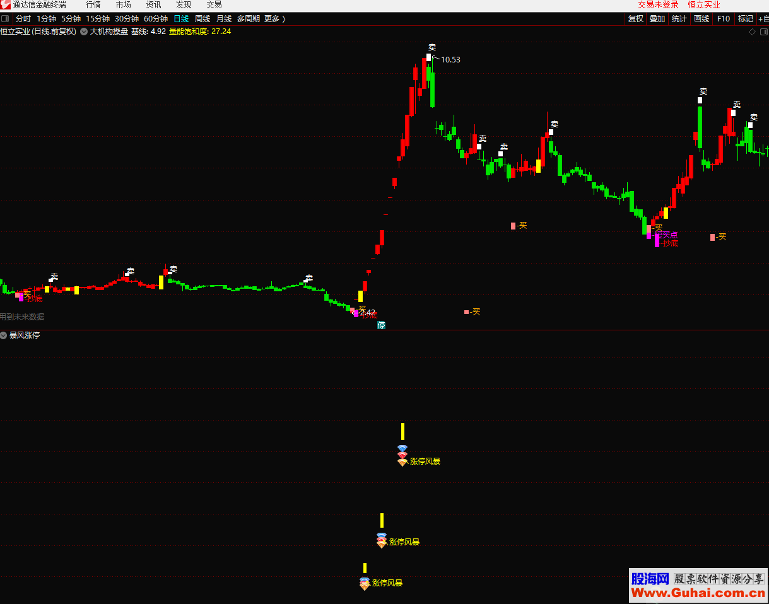Click the 标记 mark button
This screenshot has width=769, height=604.
746,19
